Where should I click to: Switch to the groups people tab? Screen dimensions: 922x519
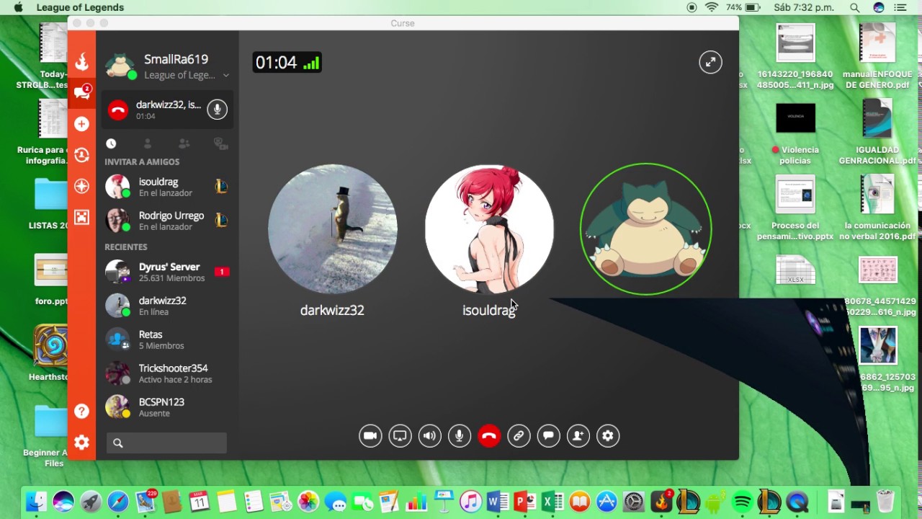coord(184,143)
